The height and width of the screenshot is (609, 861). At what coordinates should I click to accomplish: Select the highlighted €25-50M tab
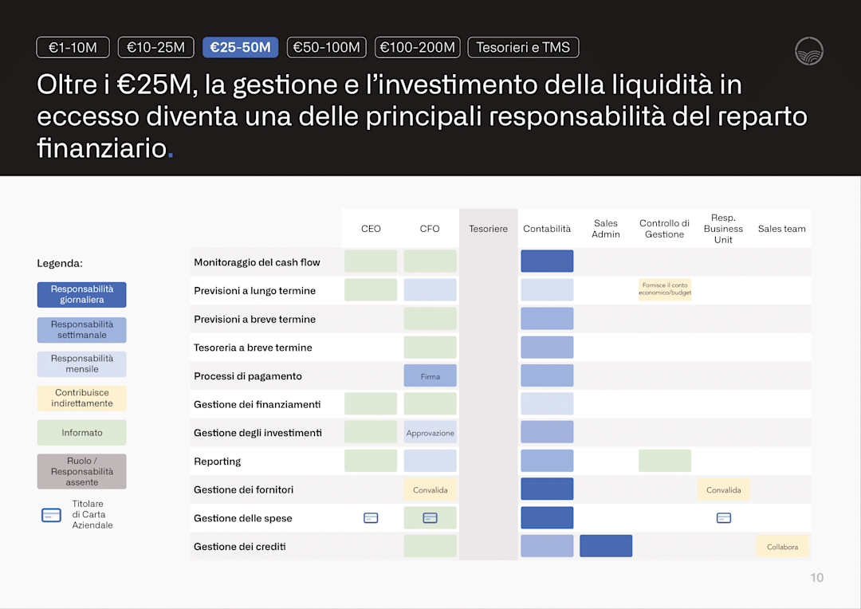(x=241, y=47)
